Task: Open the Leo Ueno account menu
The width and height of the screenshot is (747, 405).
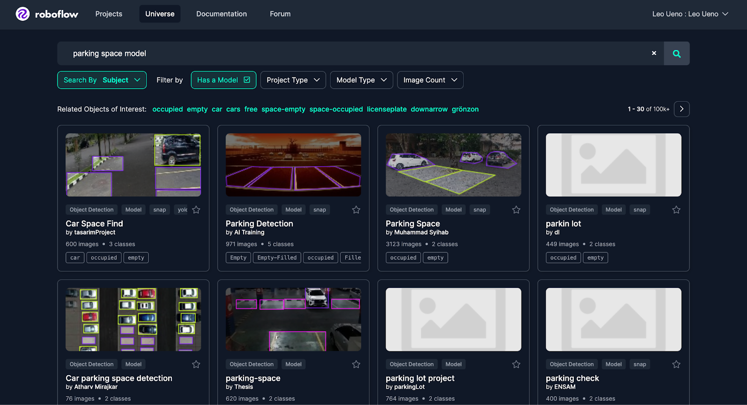Action: tap(690, 14)
